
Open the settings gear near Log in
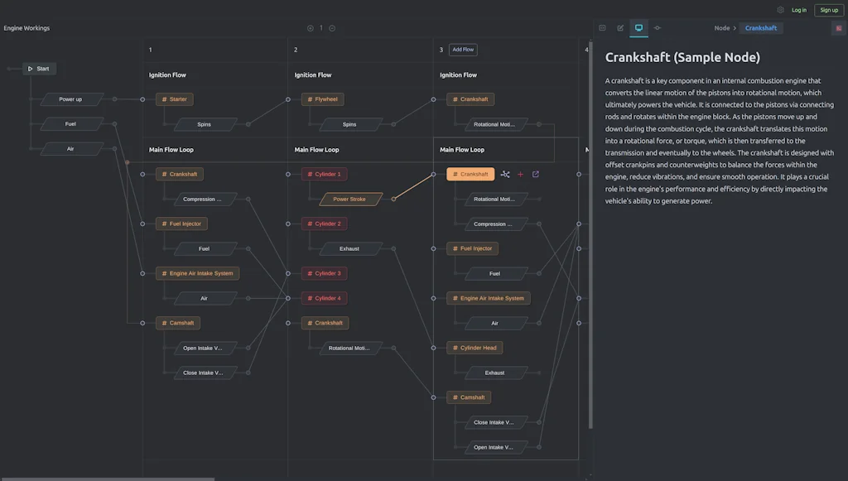pyautogui.click(x=779, y=10)
